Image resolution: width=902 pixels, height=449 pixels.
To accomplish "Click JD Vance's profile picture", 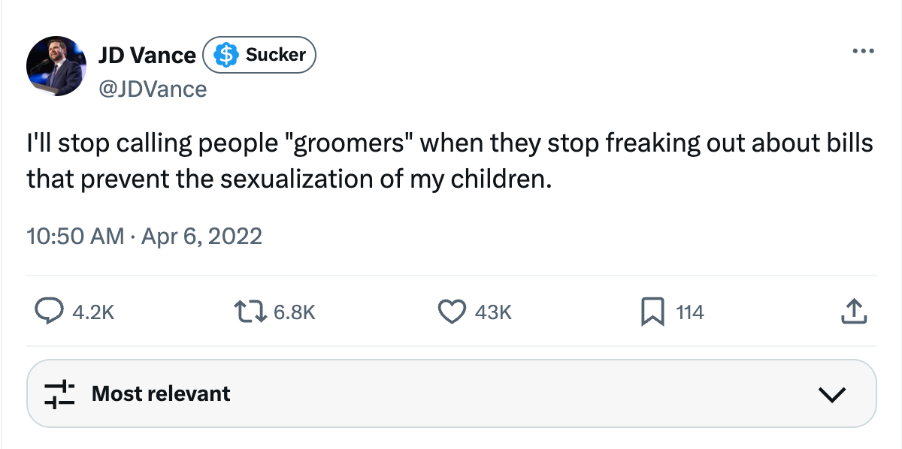I will click(x=56, y=66).
